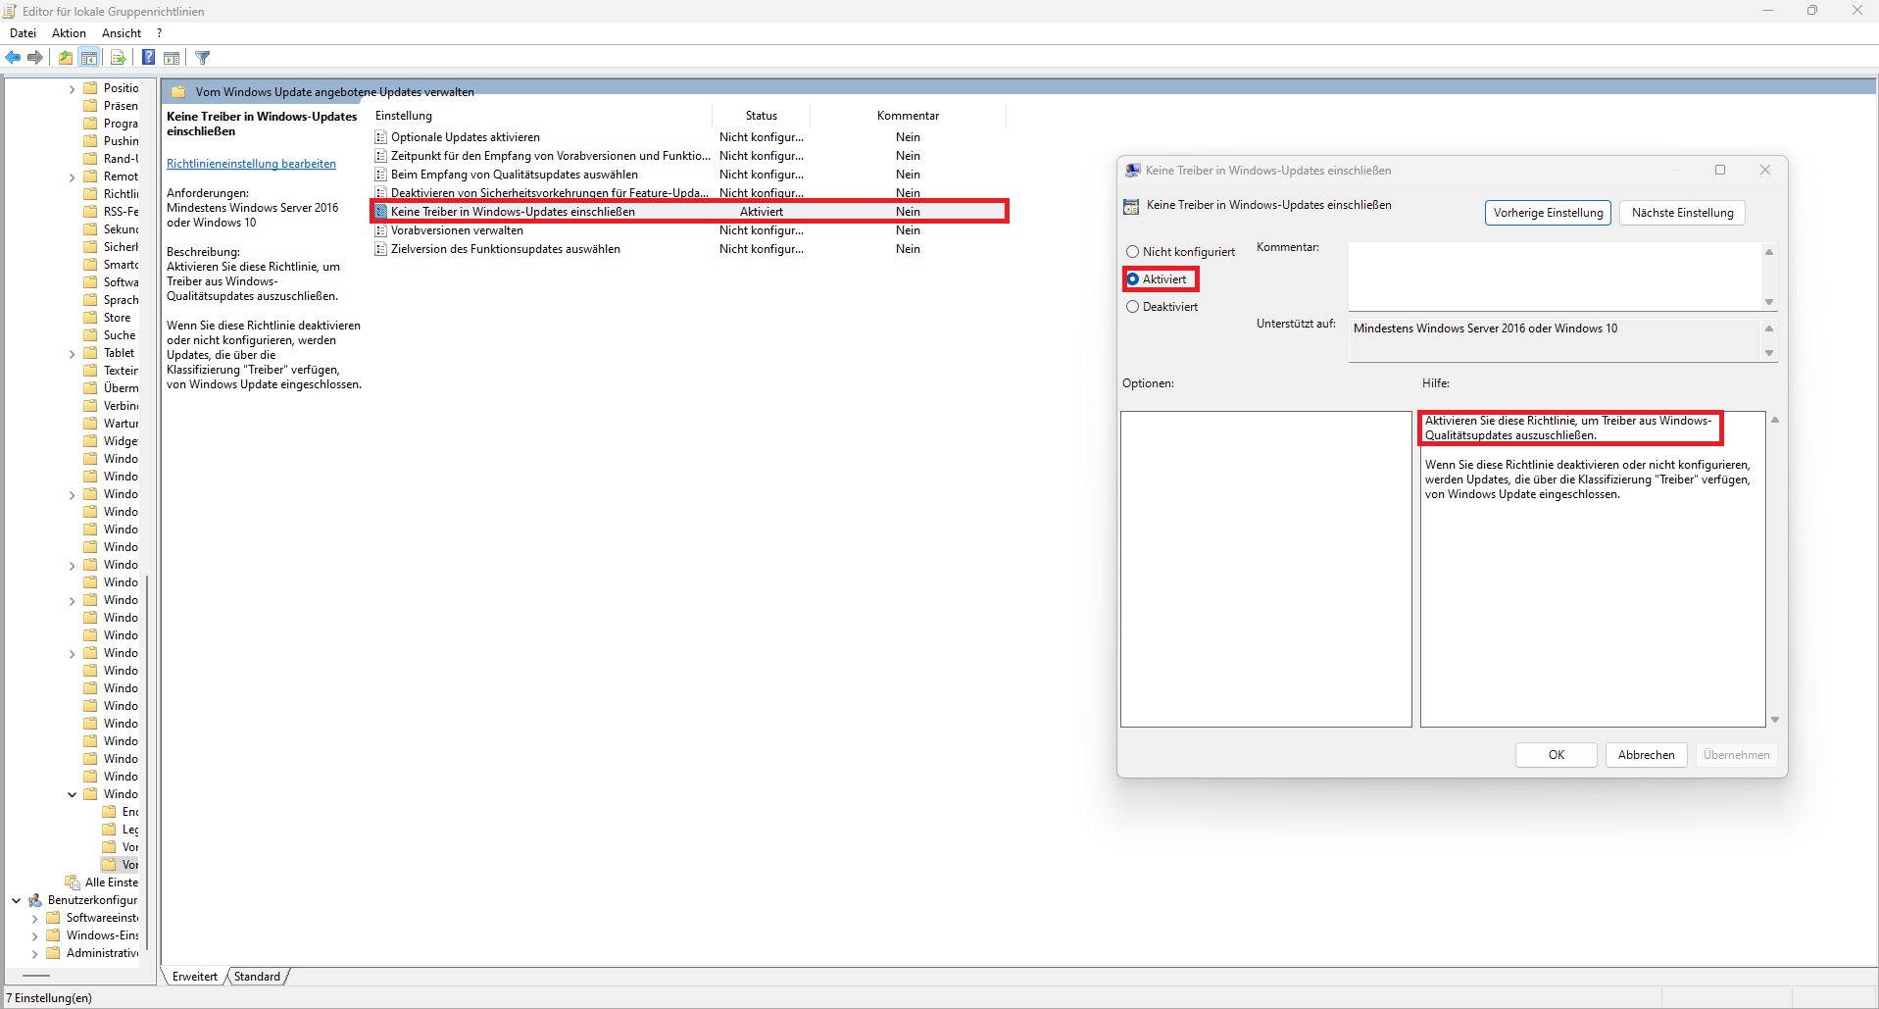Click the Suche folder icon in tree

[90, 335]
